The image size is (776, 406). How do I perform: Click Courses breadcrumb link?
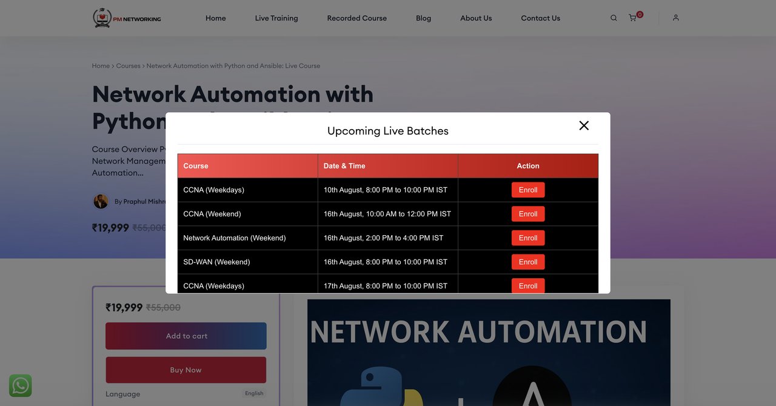(128, 65)
